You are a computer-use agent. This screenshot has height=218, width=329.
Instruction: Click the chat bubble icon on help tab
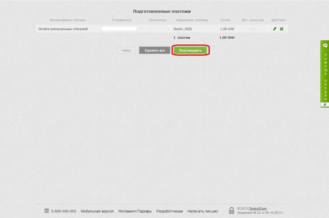pos(325,45)
